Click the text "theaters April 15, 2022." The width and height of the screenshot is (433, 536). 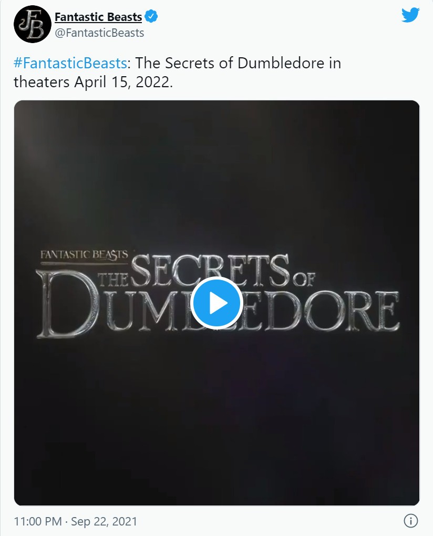94,82
